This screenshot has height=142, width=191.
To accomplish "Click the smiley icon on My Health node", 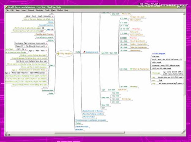I will 58,54.
